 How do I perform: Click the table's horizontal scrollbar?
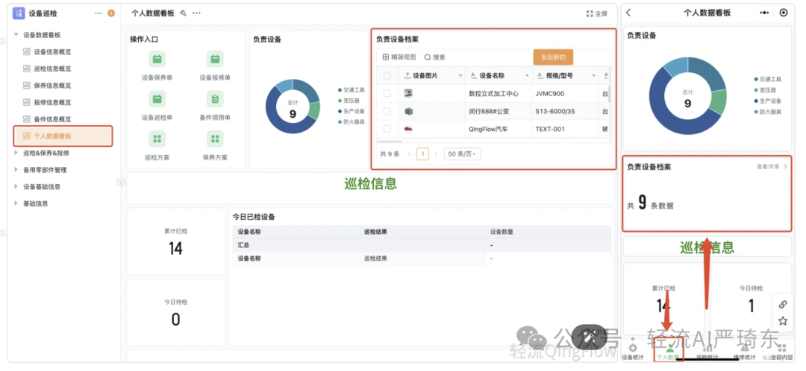[x=389, y=141]
